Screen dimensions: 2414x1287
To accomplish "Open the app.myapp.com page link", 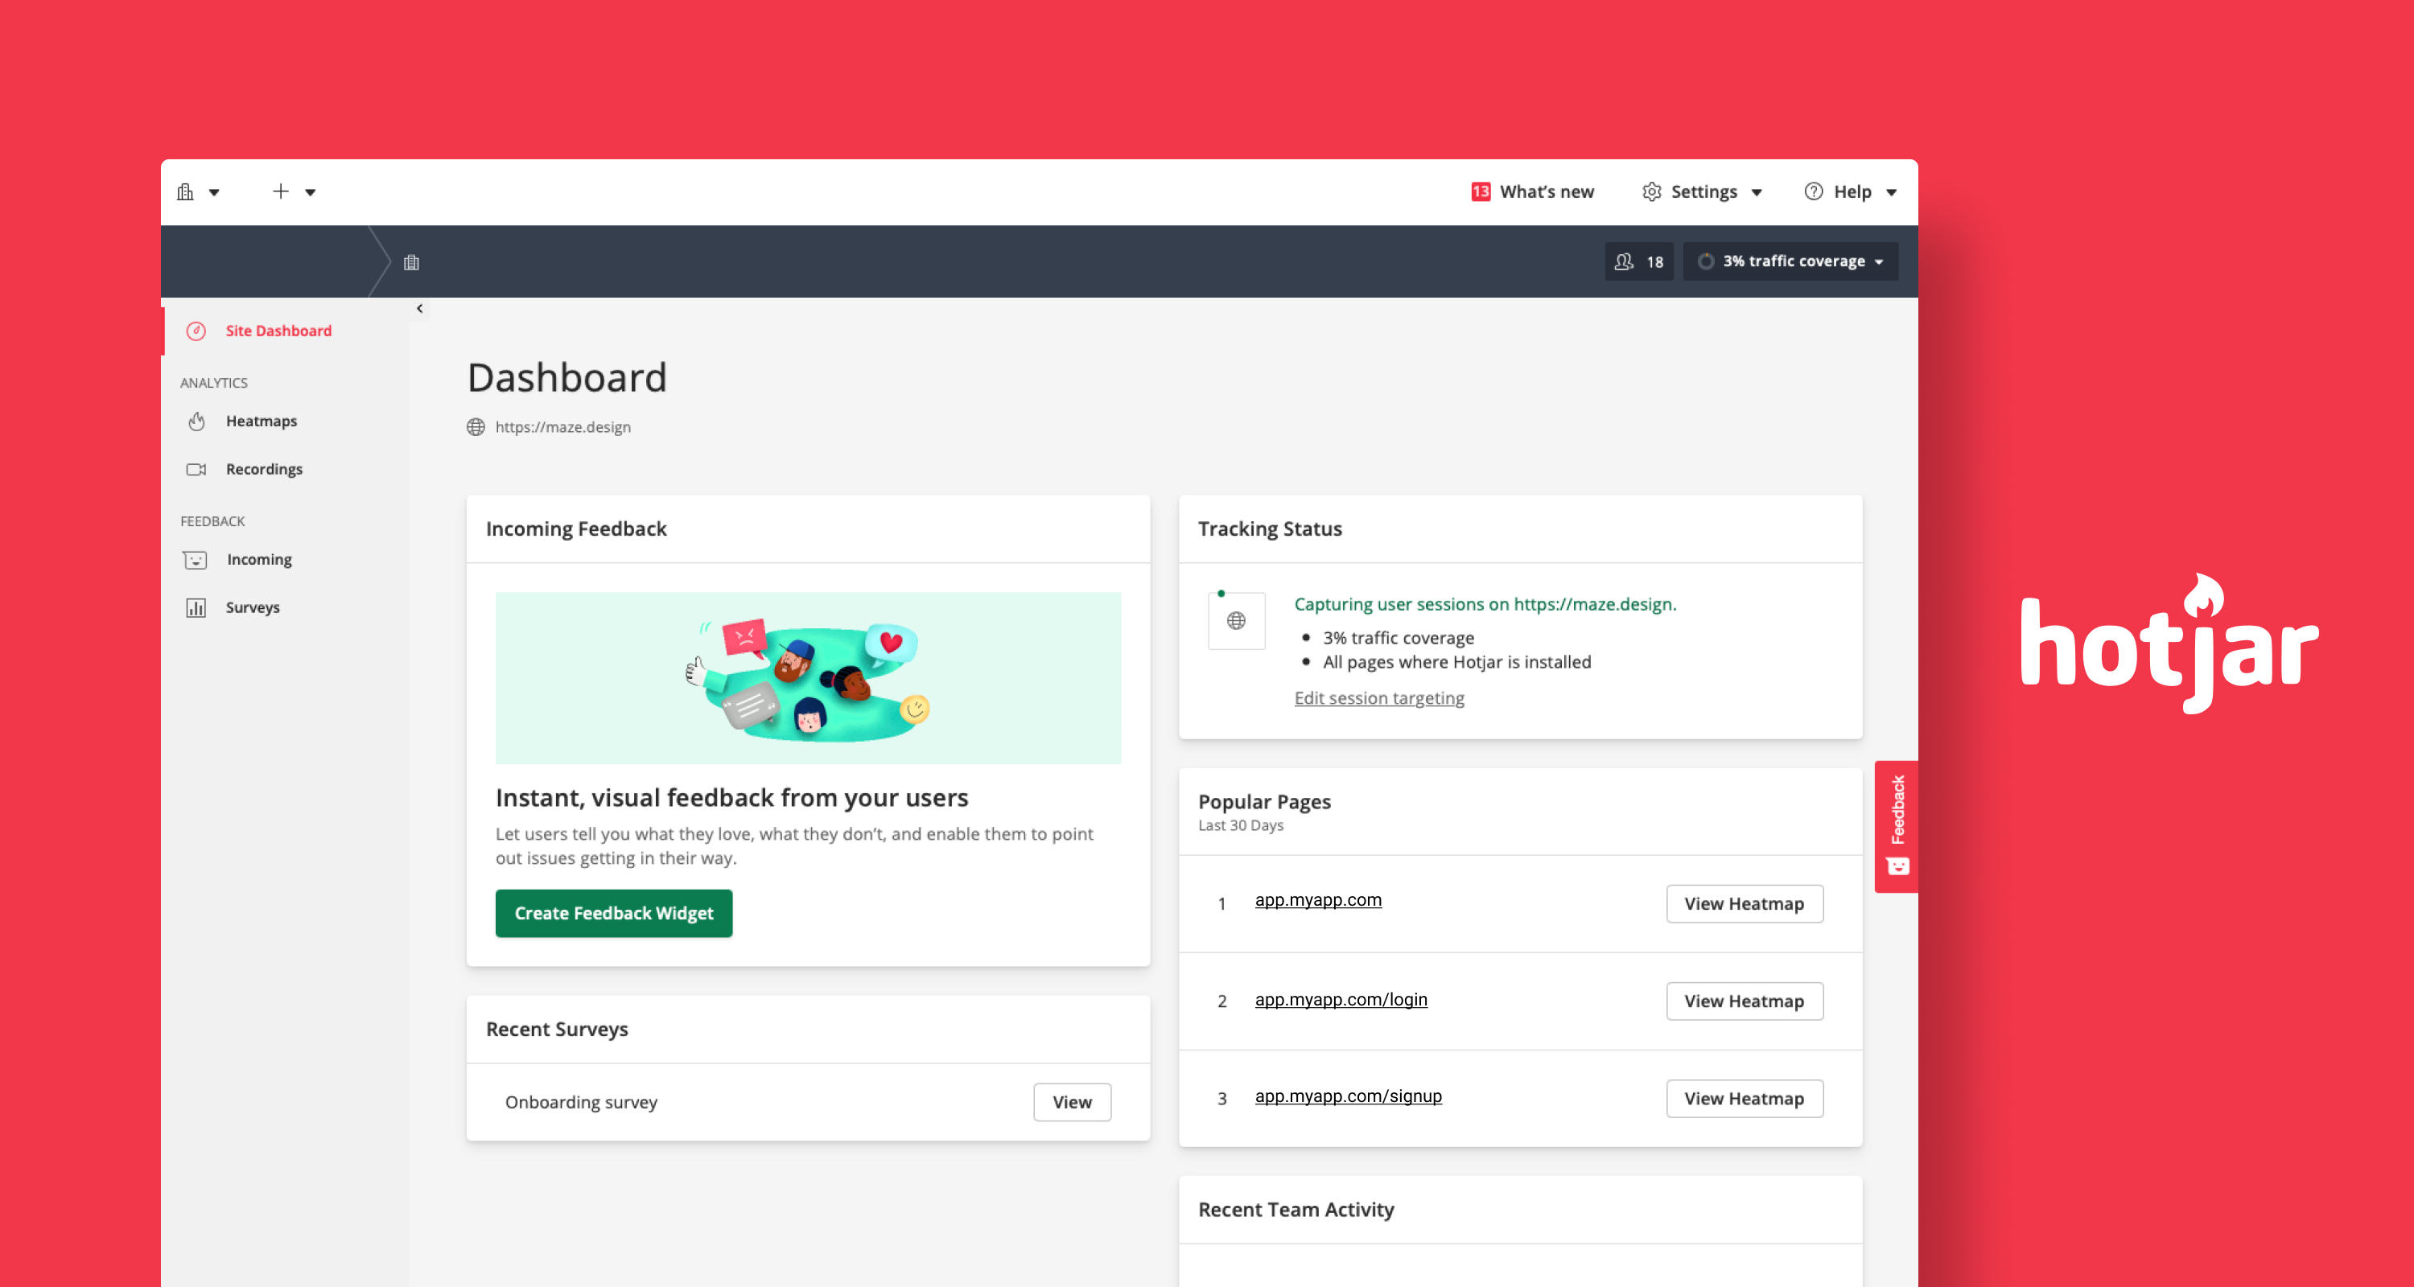I will coord(1317,900).
